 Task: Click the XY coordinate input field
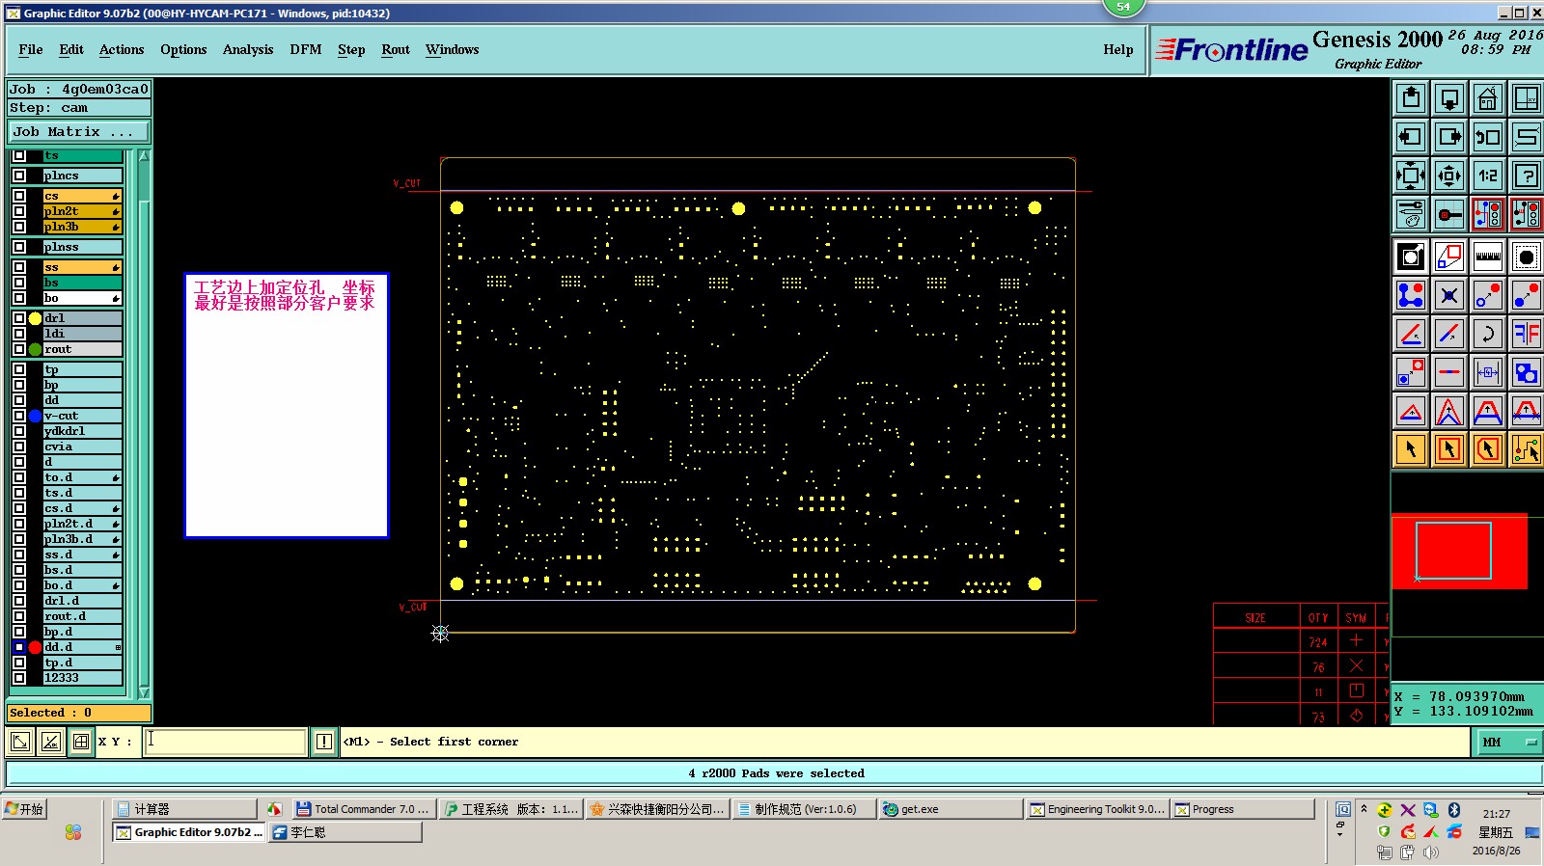[226, 742]
